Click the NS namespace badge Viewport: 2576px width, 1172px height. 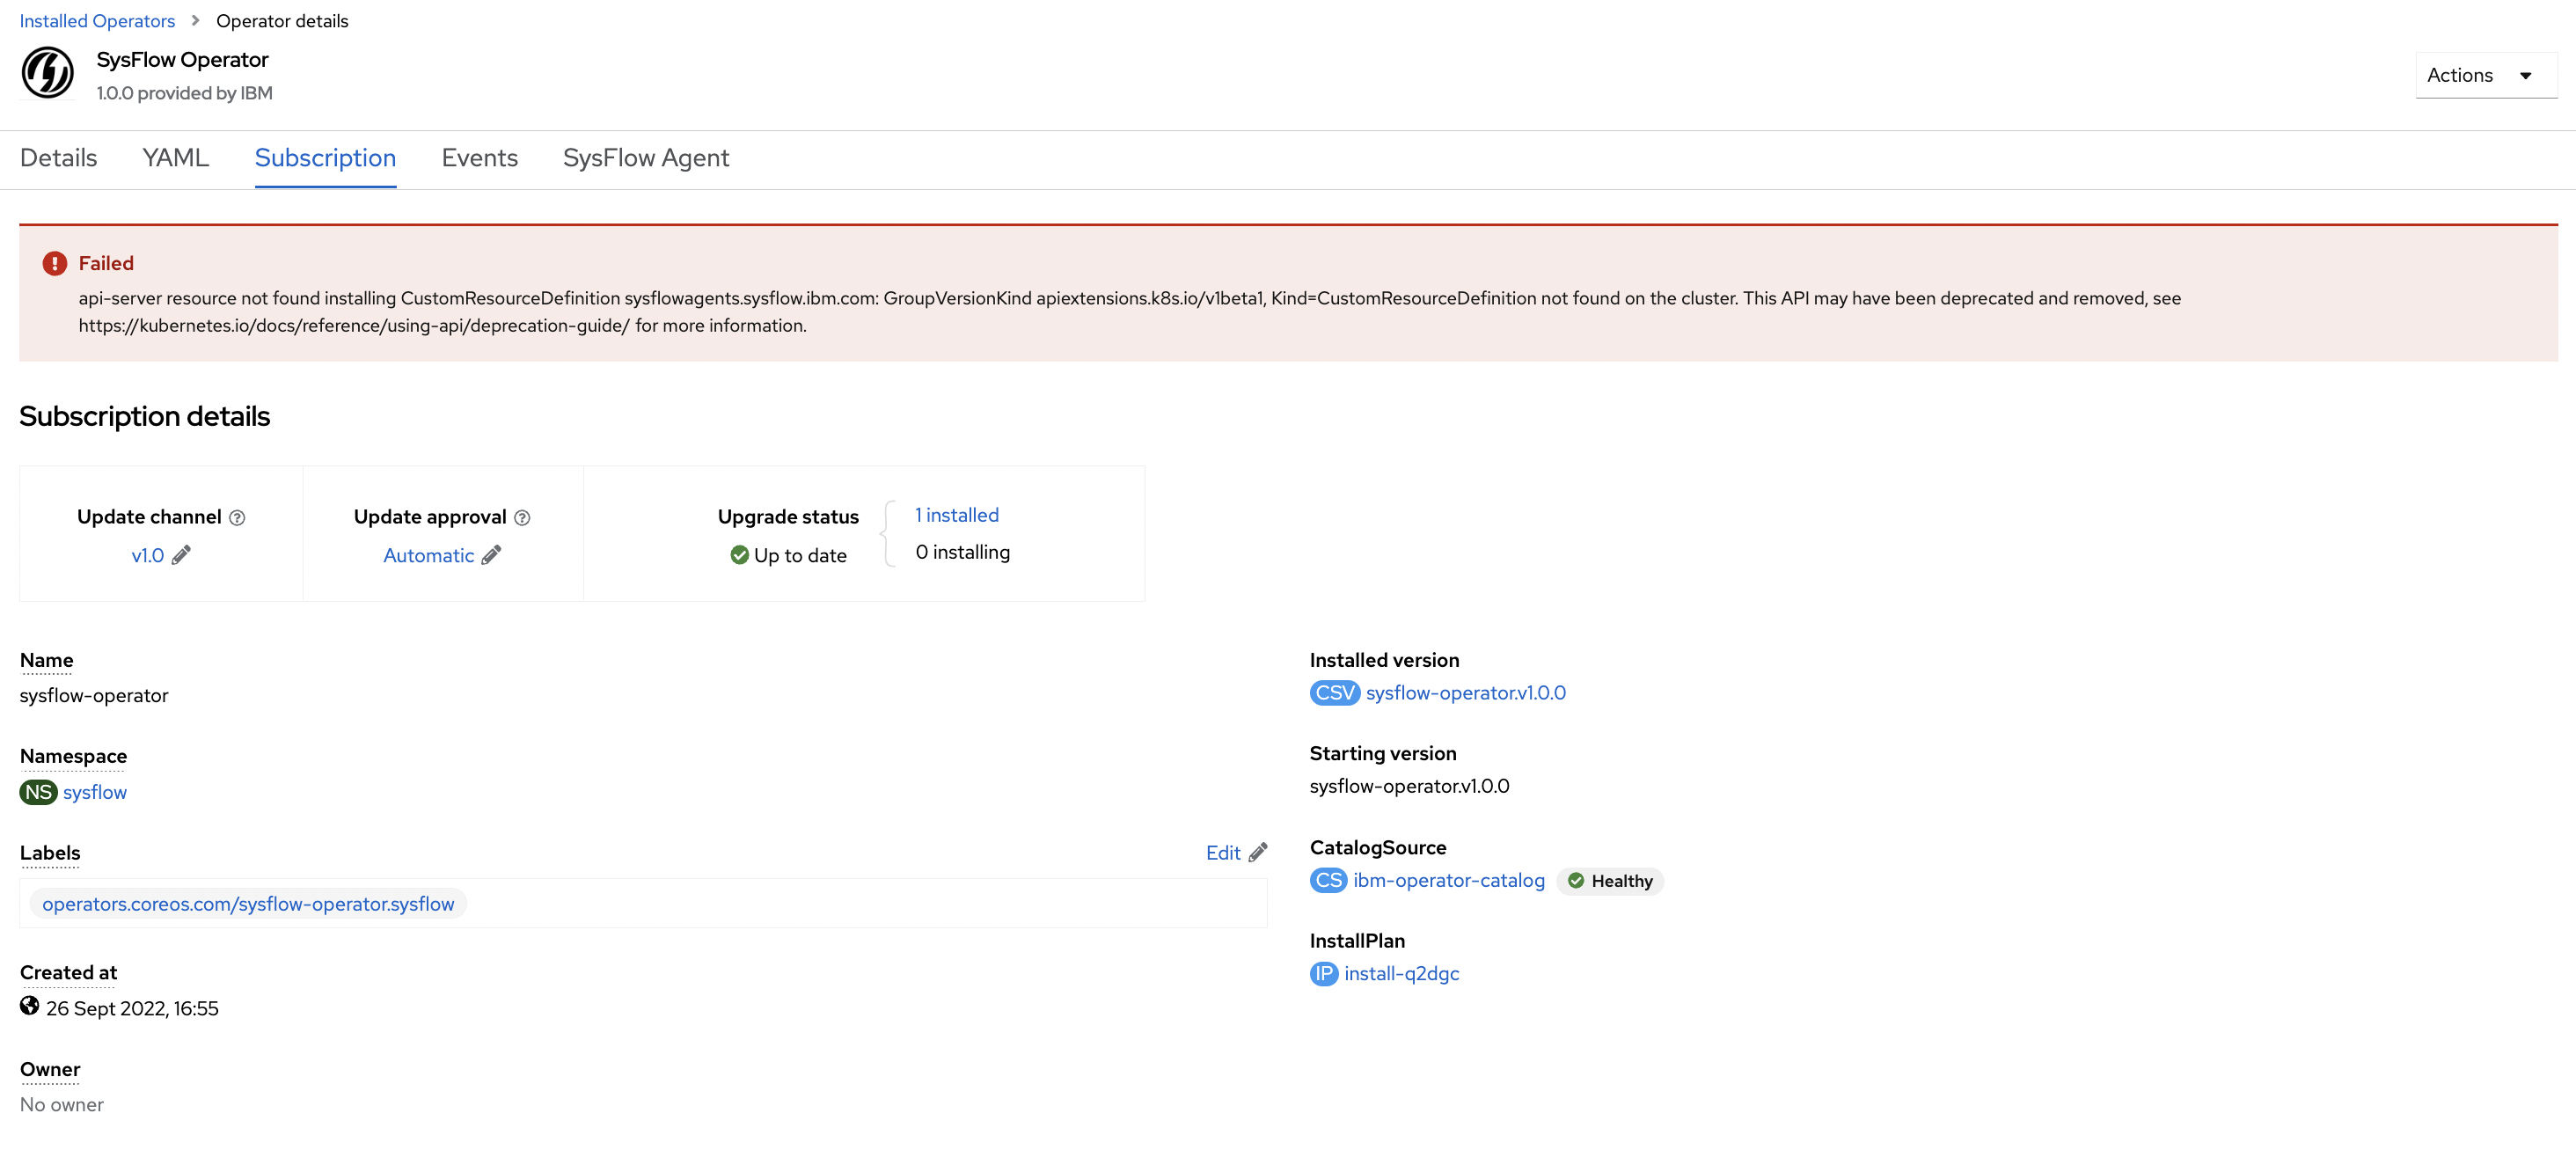38,792
